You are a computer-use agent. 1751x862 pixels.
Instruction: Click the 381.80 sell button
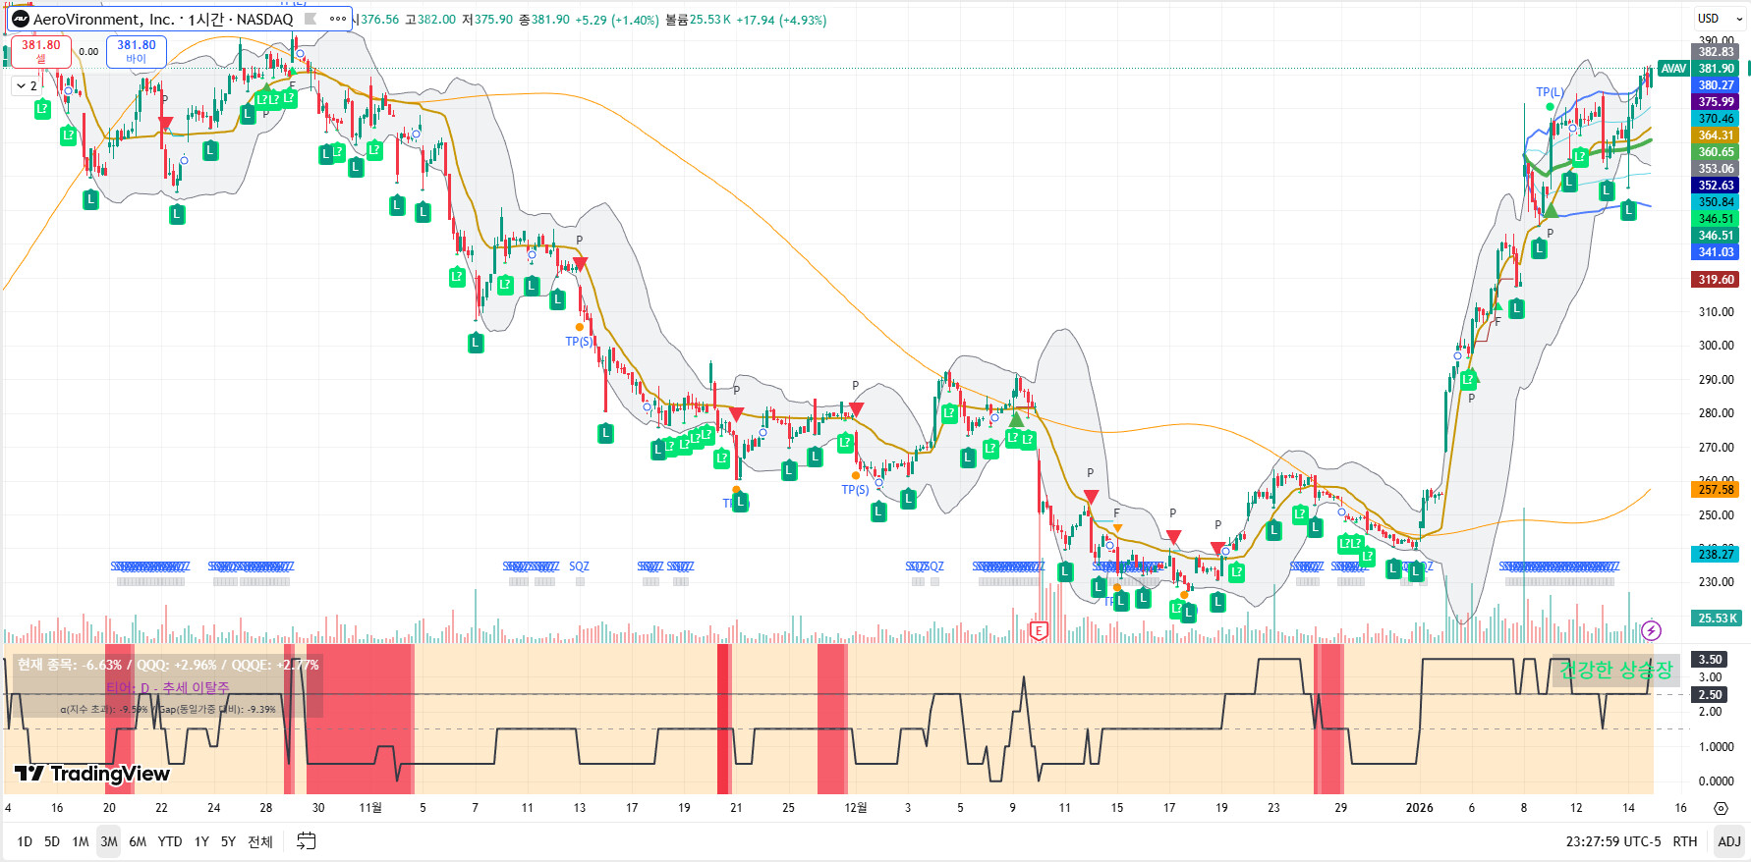coord(41,51)
